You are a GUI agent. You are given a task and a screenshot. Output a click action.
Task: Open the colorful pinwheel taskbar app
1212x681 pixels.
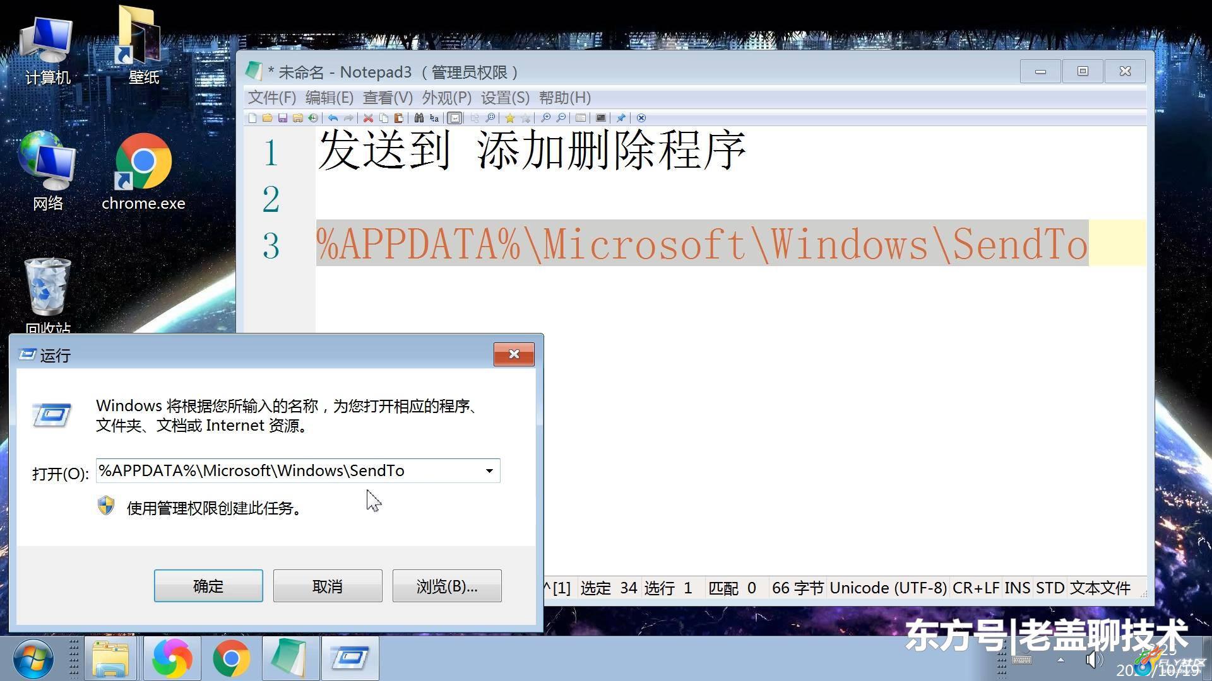pos(172,659)
